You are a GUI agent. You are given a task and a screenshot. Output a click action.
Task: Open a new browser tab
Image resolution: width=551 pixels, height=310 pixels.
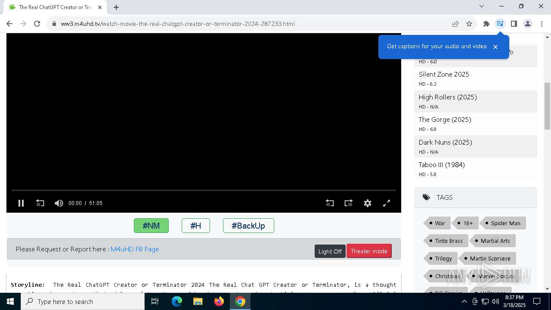(x=116, y=7)
